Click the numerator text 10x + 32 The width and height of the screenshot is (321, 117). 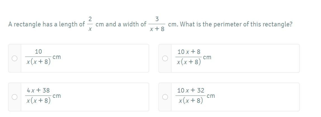[191, 90]
